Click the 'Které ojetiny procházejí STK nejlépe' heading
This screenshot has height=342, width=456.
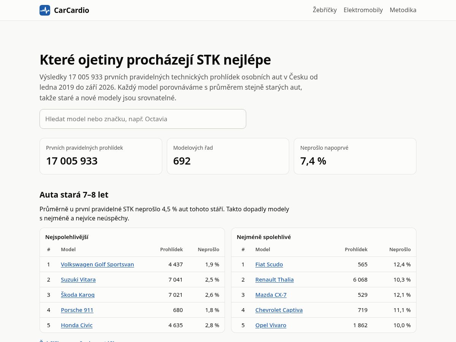click(155, 60)
